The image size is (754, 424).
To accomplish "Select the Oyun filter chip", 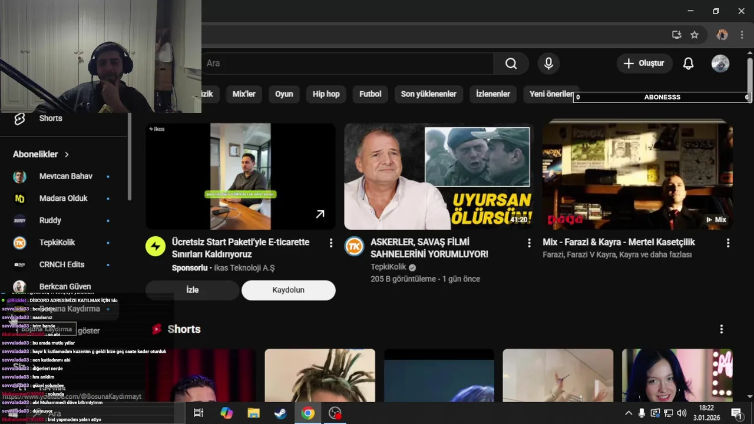I will point(284,94).
